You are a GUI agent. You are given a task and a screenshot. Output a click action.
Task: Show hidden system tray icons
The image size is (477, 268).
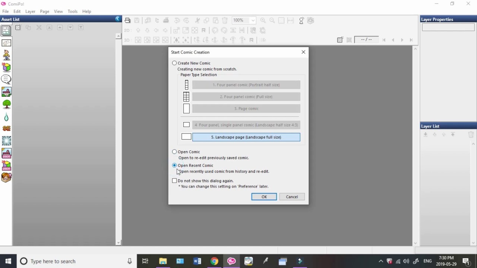pyautogui.click(x=380, y=261)
